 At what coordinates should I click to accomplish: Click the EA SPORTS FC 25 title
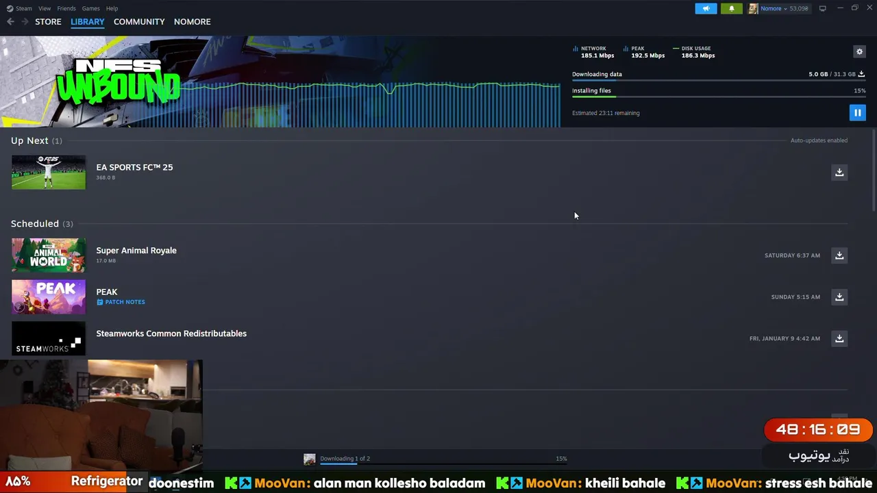(x=134, y=167)
